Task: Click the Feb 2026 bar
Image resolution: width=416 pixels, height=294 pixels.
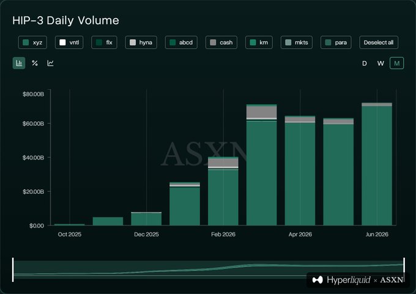Action: [223, 191]
